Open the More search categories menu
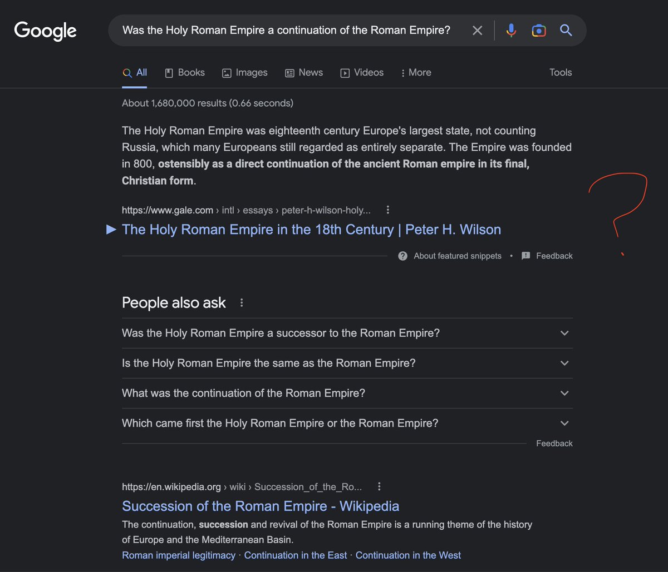This screenshot has height=572, width=668. click(416, 73)
